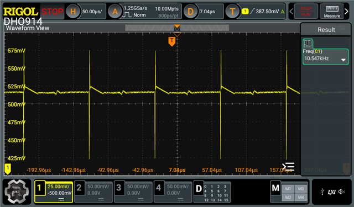Click the LXI network status icon

click(x=331, y=192)
